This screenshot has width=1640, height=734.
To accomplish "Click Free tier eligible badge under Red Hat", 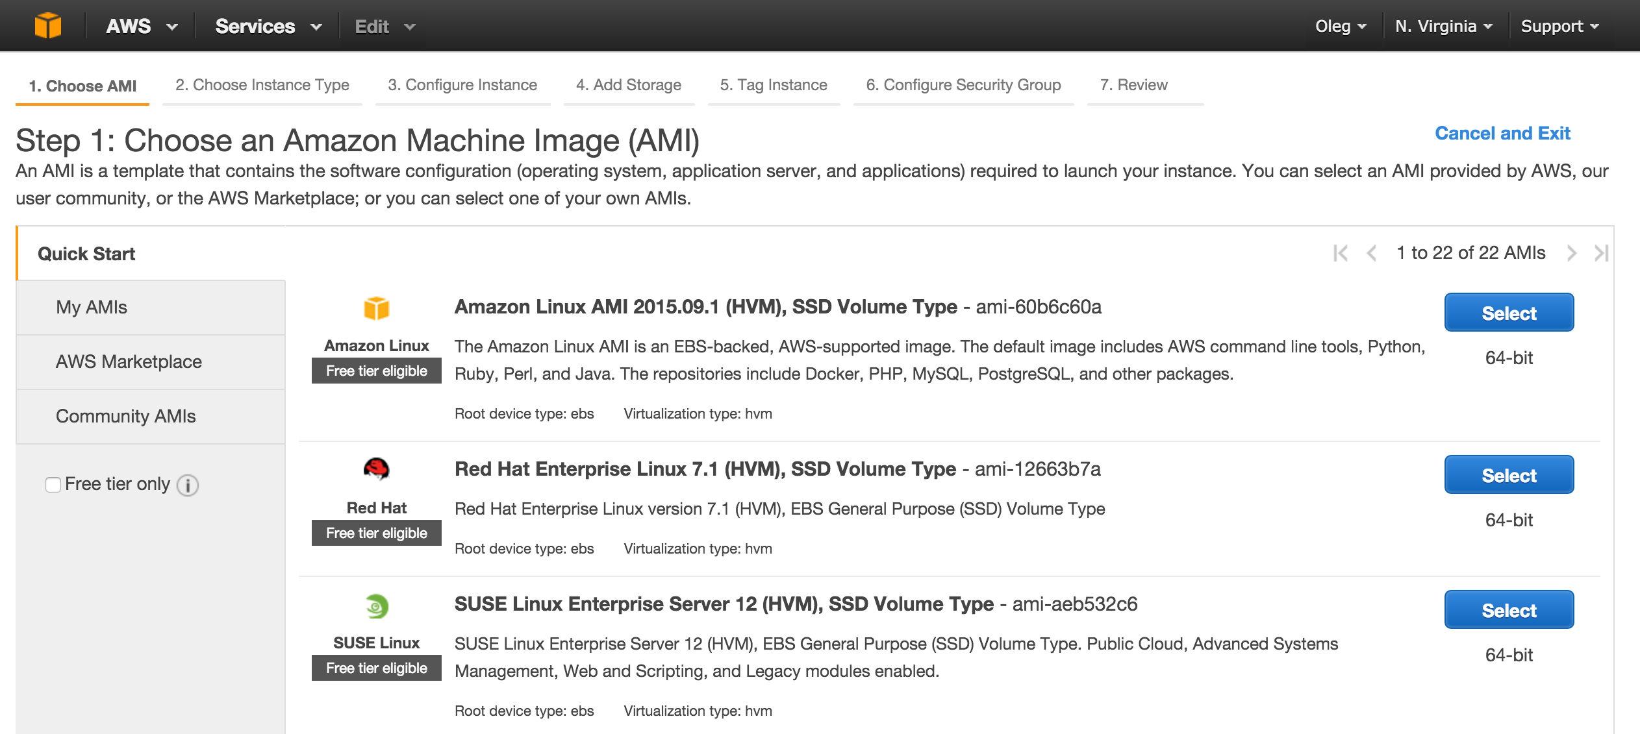I will point(377,533).
